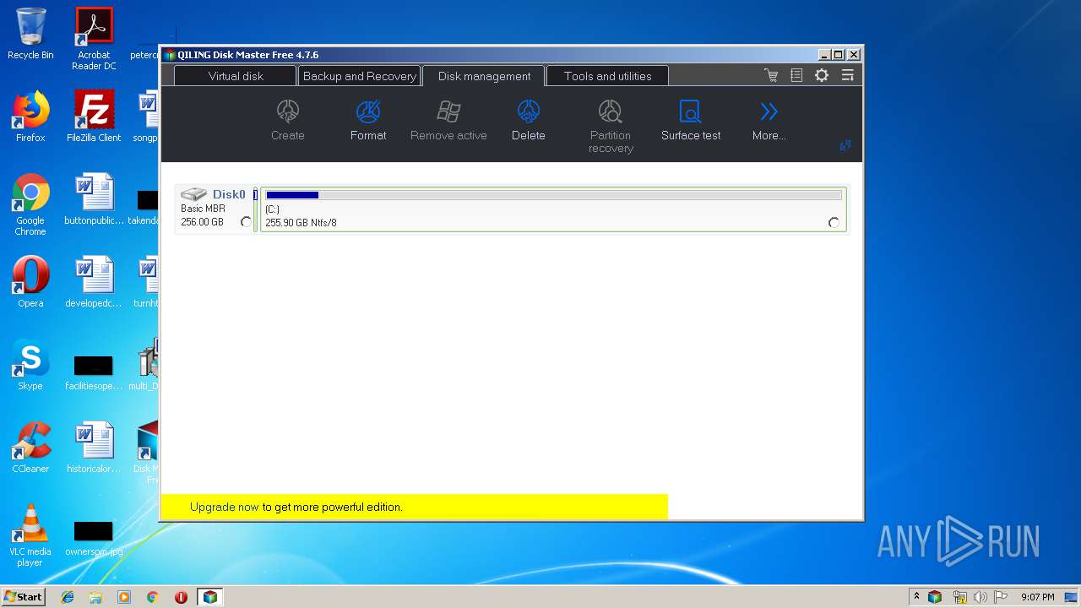The height and width of the screenshot is (608, 1081).
Task: Click the Disk Master taskbar button
Action: [209, 597]
